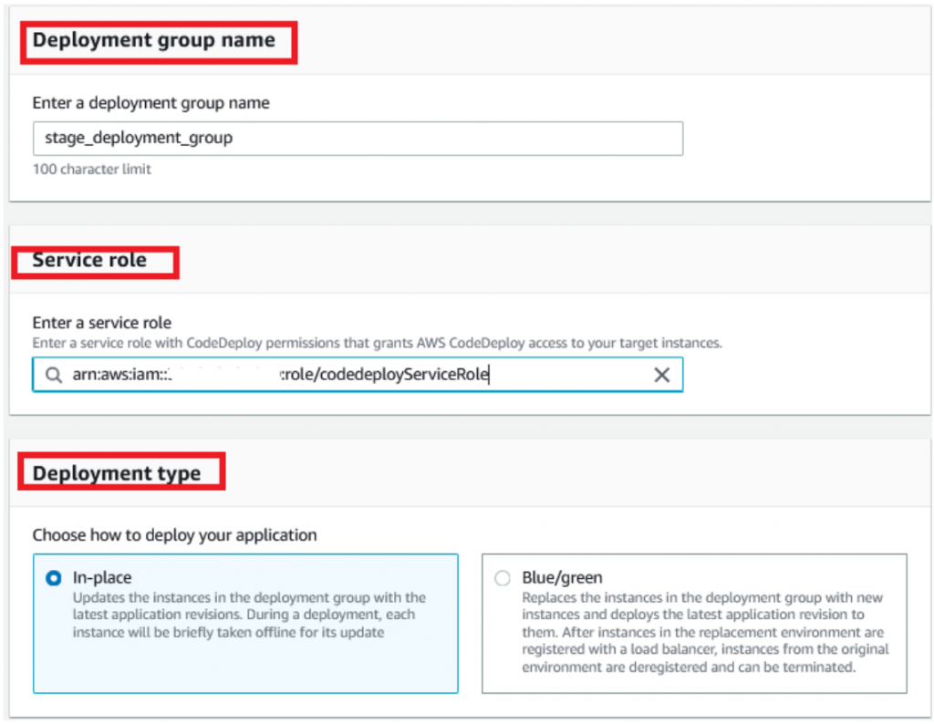934x724 pixels.
Task: Click the '100 character limit' hint text
Action: tap(92, 170)
